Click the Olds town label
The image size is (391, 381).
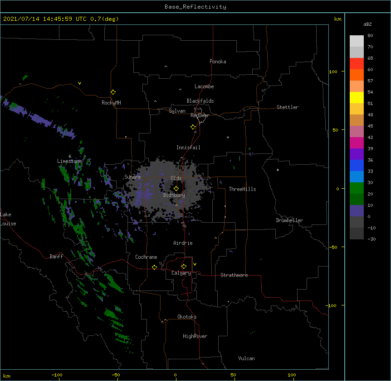176,178
